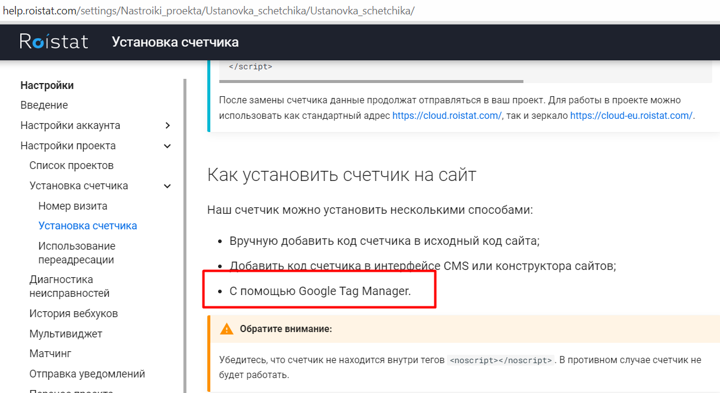
Task: Collapse the Установка счетчика subsection chevron
Action: click(167, 186)
